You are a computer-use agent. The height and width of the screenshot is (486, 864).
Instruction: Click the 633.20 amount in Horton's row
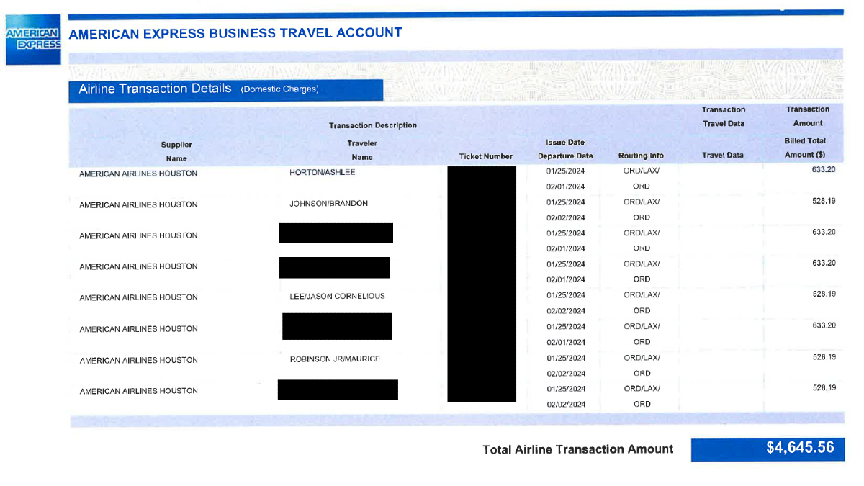824,171
